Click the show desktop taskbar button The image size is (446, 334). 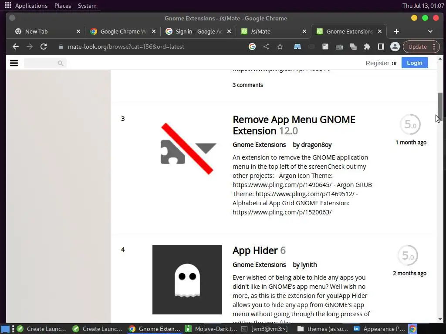pos(5,329)
